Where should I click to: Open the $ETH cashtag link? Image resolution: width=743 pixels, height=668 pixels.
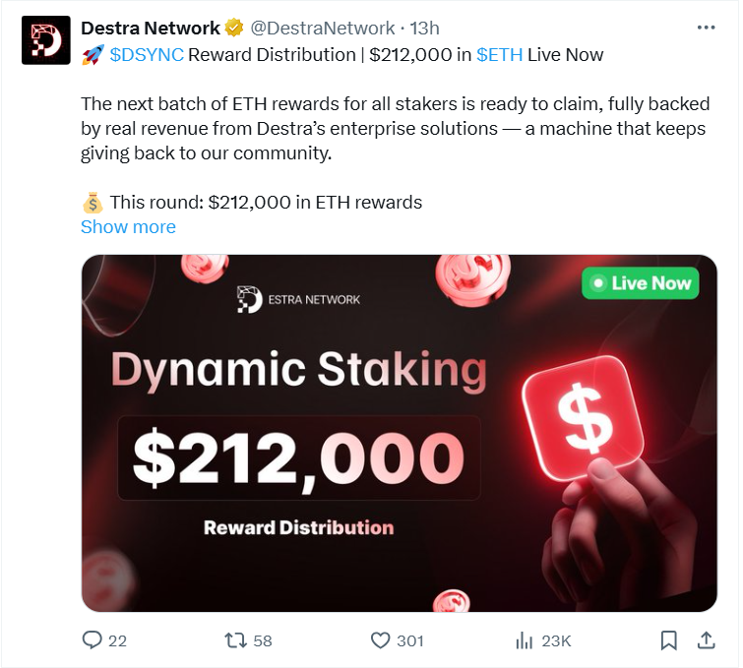pos(499,54)
